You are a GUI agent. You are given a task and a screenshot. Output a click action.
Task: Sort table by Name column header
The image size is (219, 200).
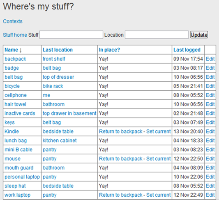pos(12,50)
